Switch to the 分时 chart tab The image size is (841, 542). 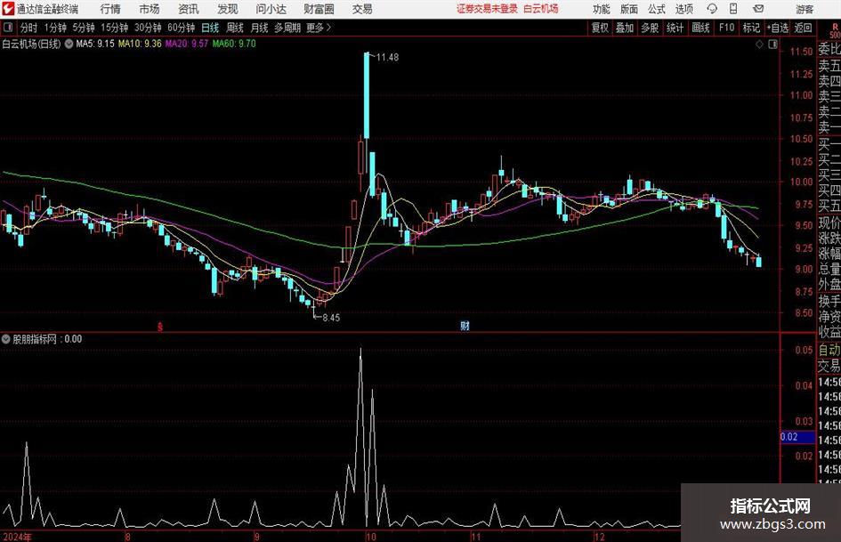pos(28,28)
